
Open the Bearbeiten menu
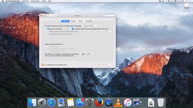tap(25, 1)
